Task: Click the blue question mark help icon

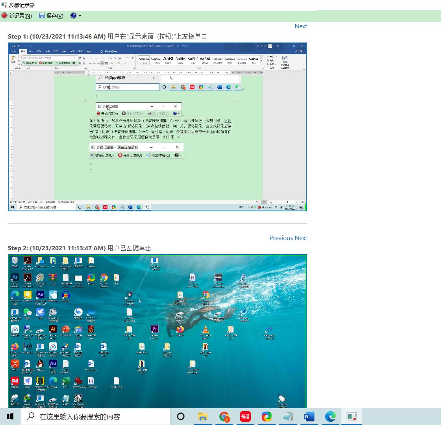Action: click(x=73, y=16)
